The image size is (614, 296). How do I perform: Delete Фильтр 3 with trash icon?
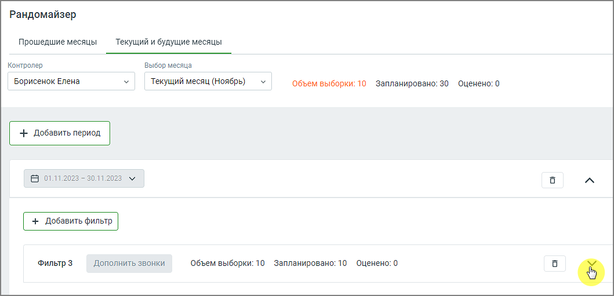[554, 264]
